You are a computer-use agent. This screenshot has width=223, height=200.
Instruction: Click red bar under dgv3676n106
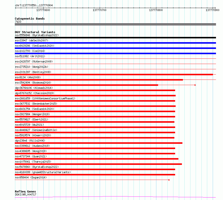point(95,90)
